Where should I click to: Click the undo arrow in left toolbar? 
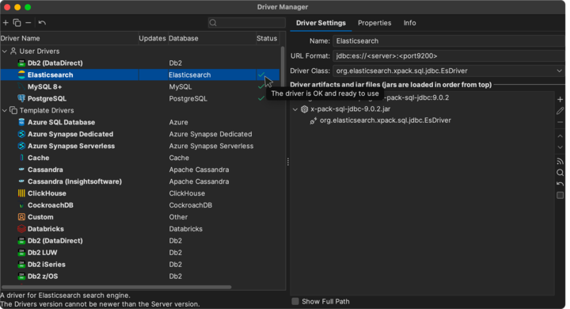pos(42,22)
